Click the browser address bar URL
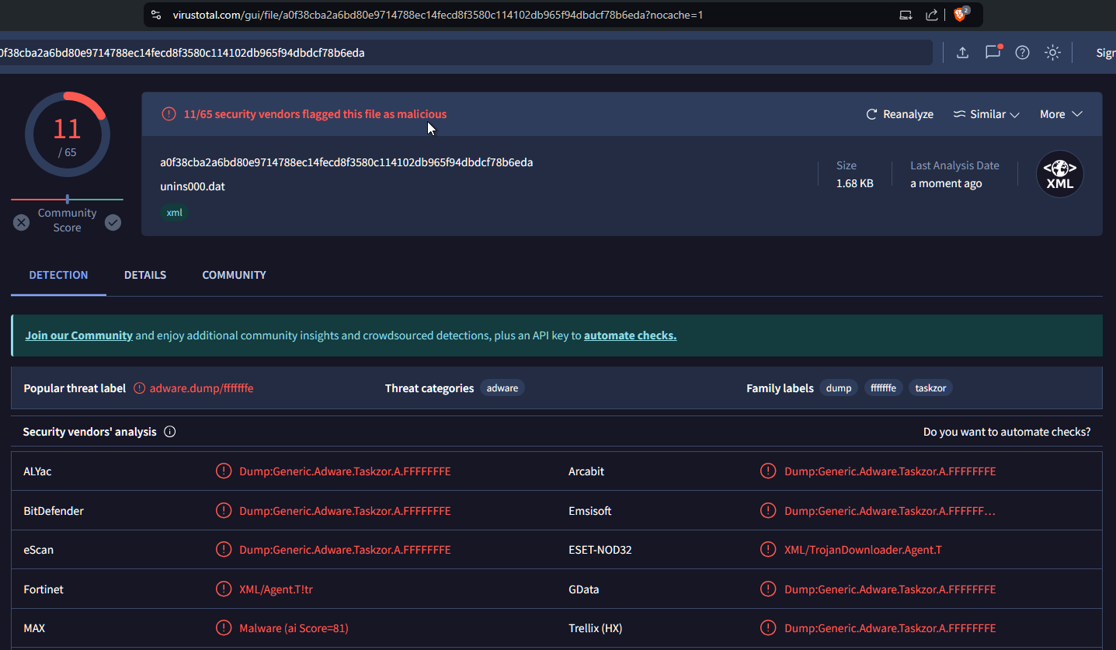Image resolution: width=1116 pixels, height=650 pixels. click(438, 15)
